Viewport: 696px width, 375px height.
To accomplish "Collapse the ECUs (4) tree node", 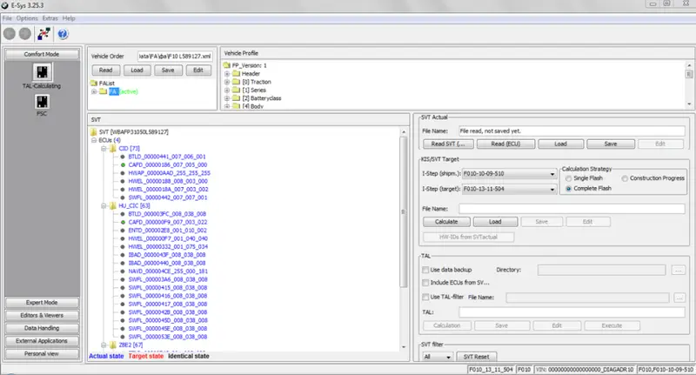I will coord(94,140).
